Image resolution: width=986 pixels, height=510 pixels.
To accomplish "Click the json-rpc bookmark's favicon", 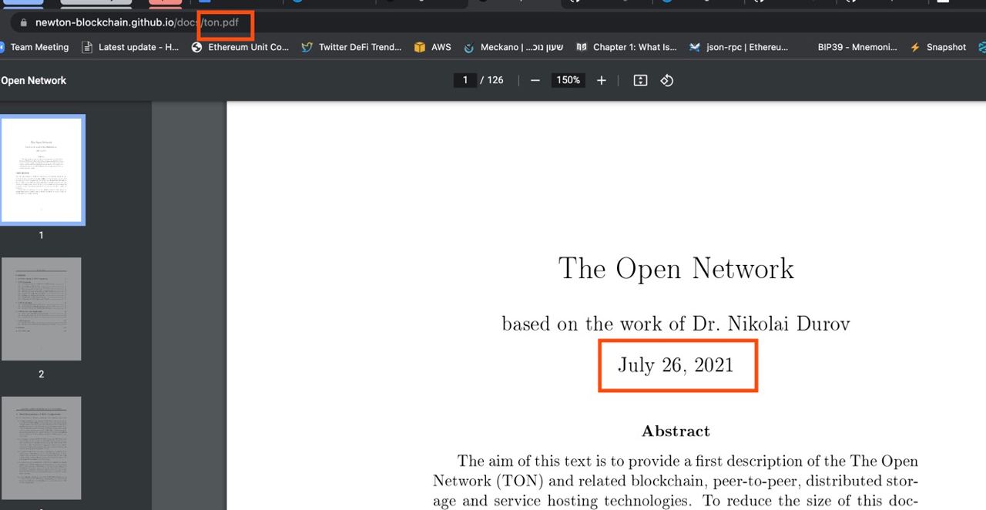I will pos(695,47).
